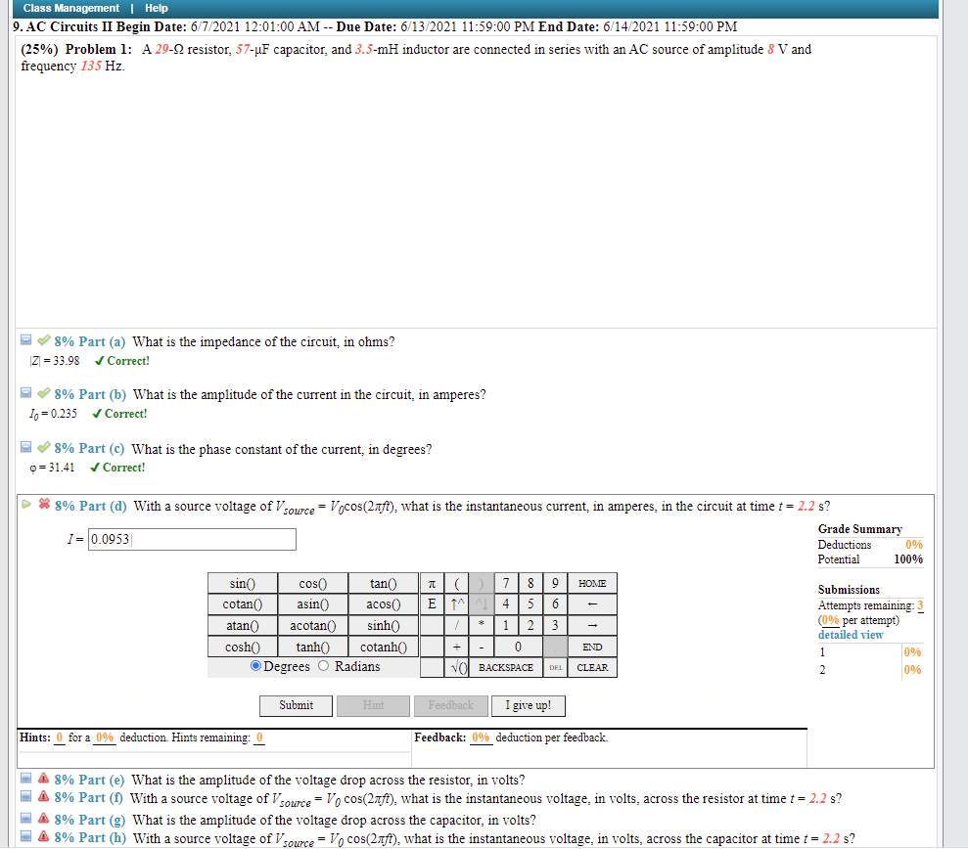This screenshot has height=849, width=968.
Task: Select the sin() function key
Action: 244,583
